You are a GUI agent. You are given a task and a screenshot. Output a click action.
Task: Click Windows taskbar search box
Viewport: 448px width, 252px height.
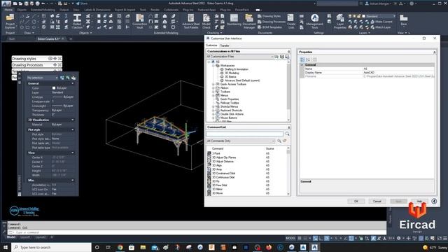click(52, 247)
